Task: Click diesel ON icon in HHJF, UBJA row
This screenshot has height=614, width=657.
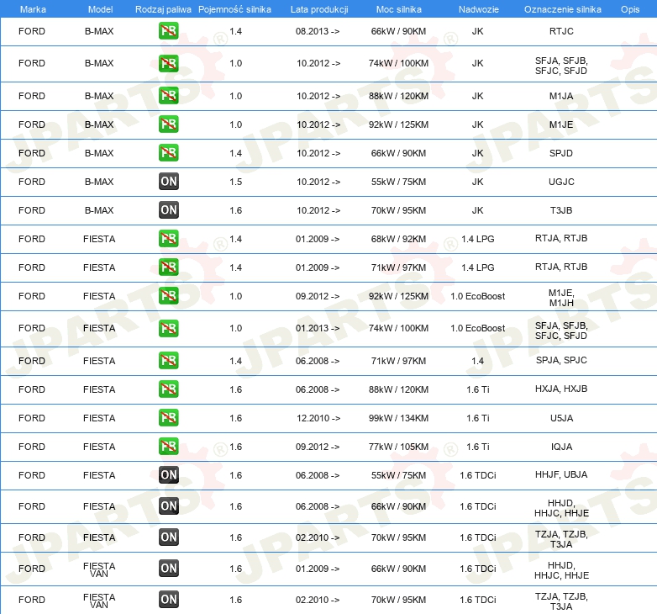Action: tap(169, 474)
